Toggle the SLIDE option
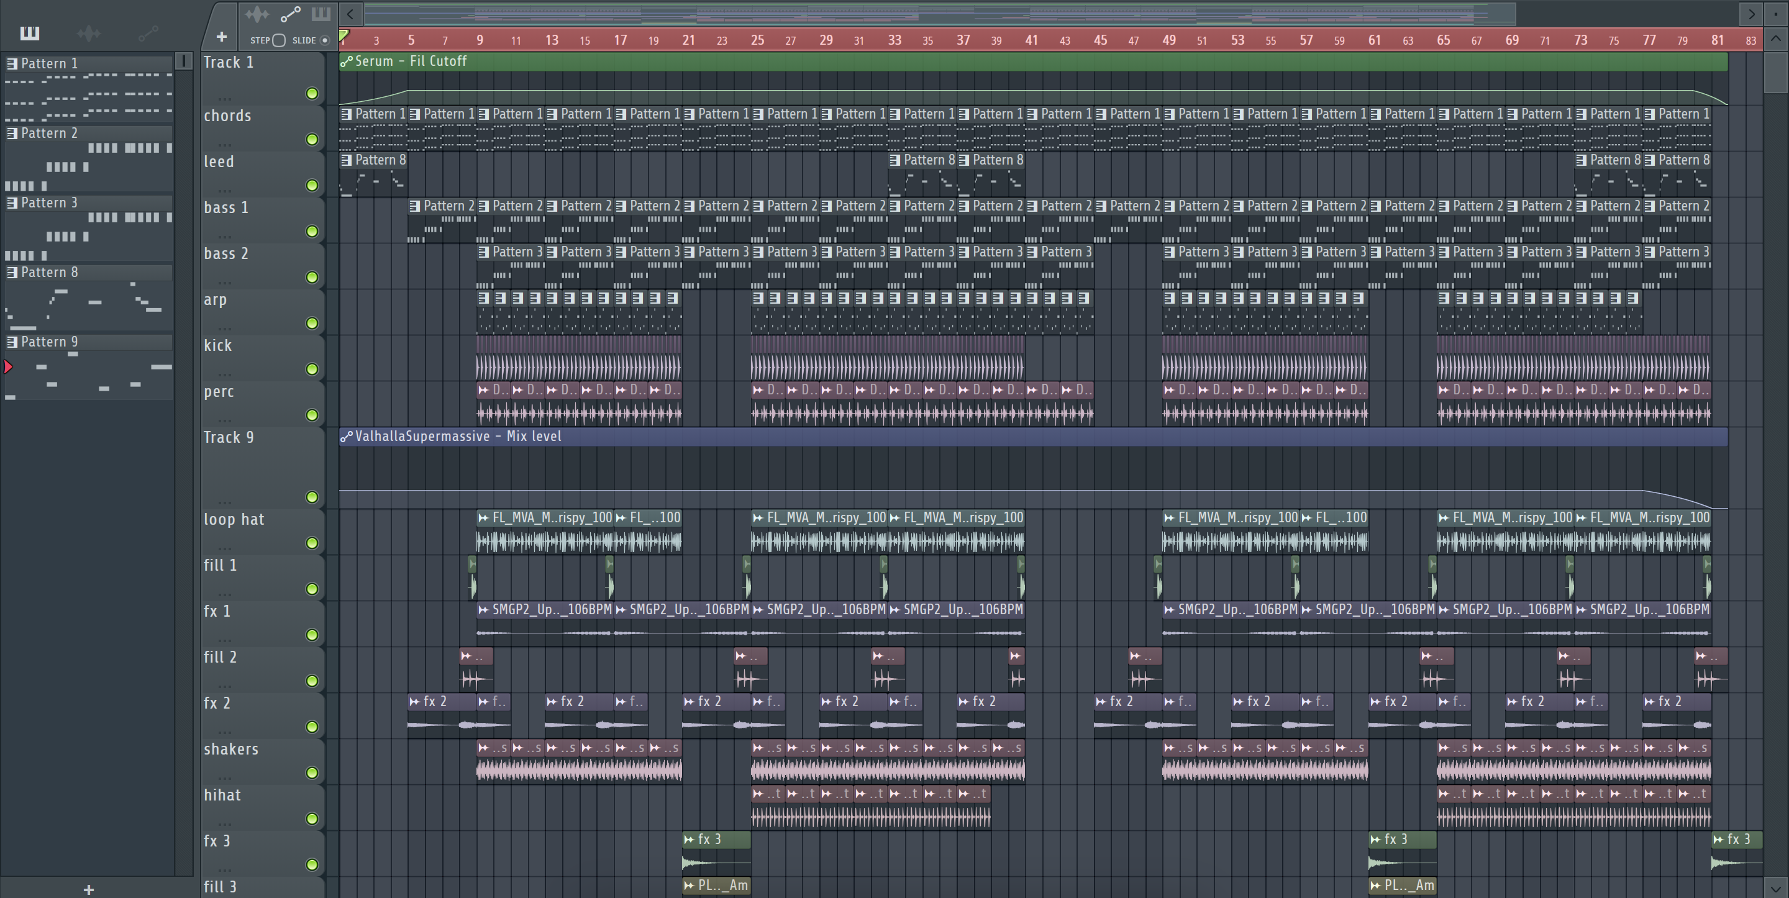The image size is (1789, 898). [x=324, y=40]
